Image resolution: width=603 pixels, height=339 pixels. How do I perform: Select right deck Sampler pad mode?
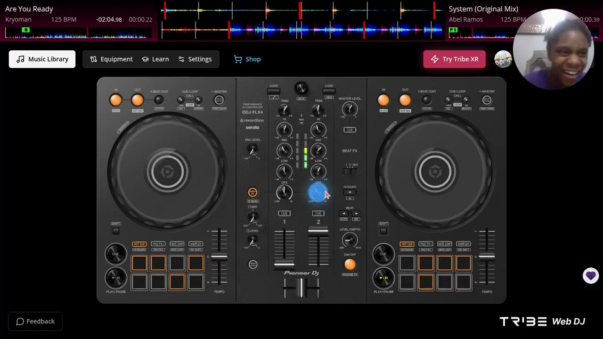[463, 244]
